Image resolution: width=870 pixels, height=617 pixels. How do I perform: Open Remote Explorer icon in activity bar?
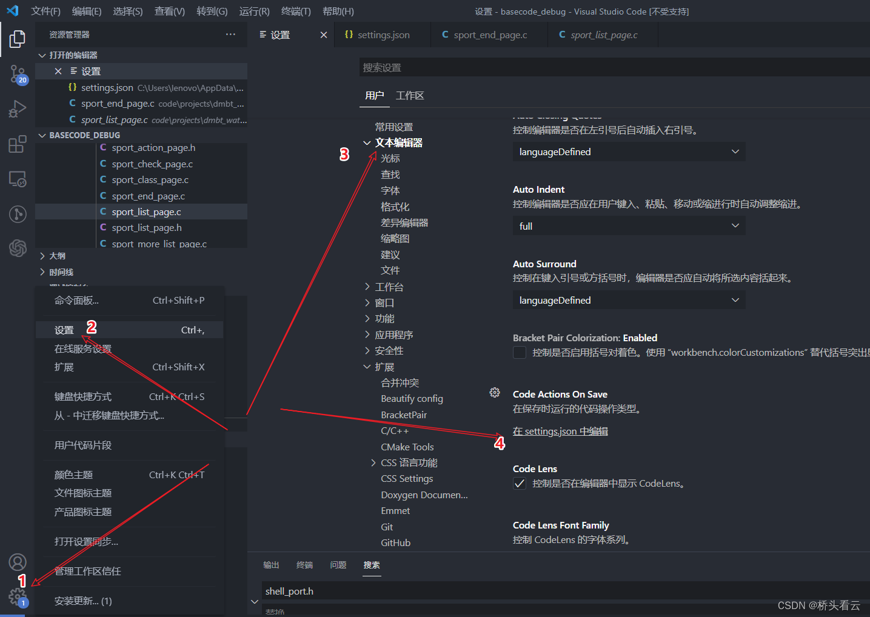[x=18, y=179]
